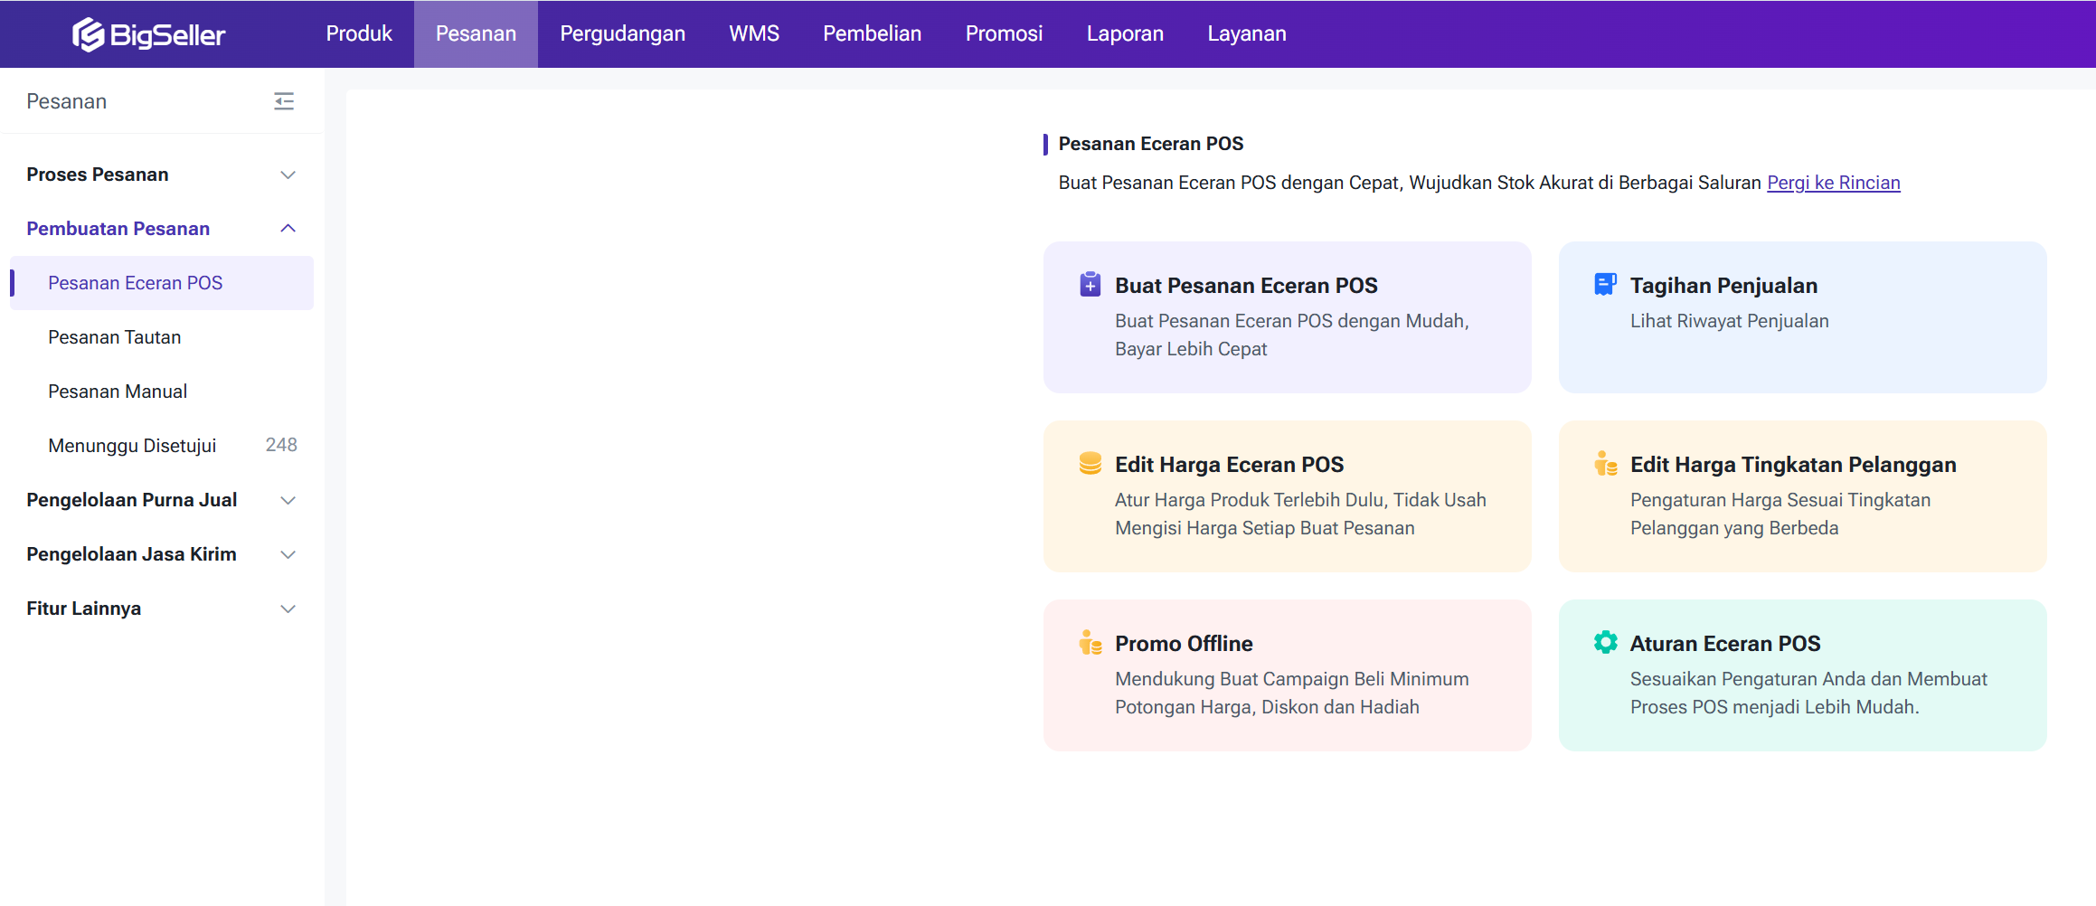Click the clipboard icon for Buat Pesanan Eceran POS
2096x906 pixels.
click(x=1090, y=285)
